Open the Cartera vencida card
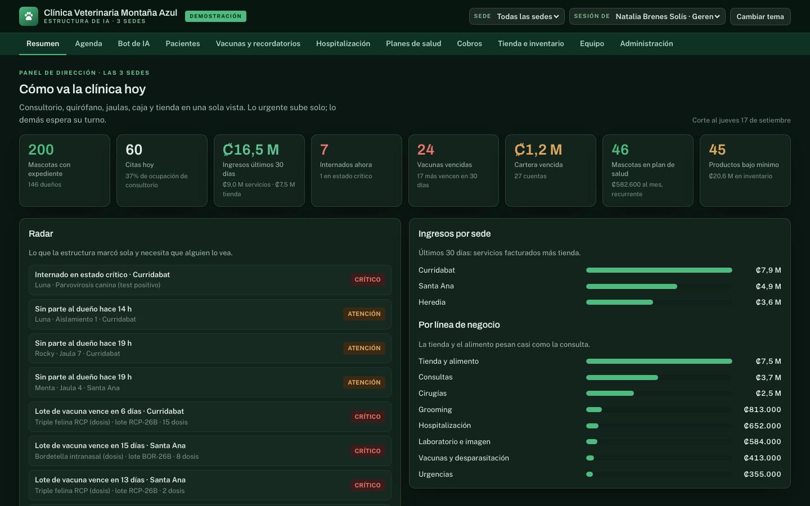 click(x=551, y=170)
